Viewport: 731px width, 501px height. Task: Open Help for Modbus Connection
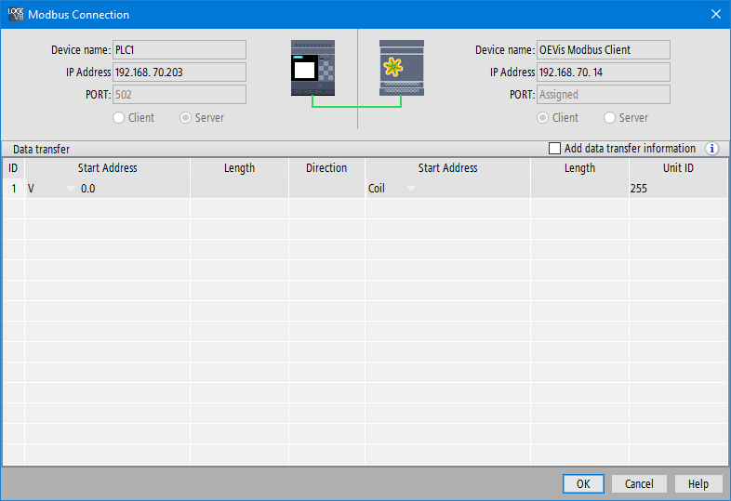[698, 483]
